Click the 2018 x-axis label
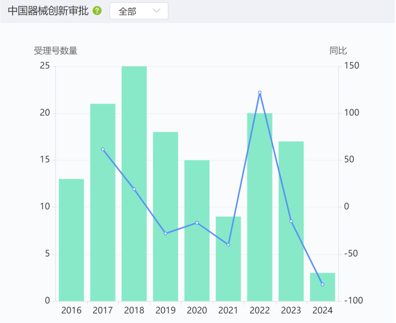The image size is (396, 323). pyautogui.click(x=134, y=311)
